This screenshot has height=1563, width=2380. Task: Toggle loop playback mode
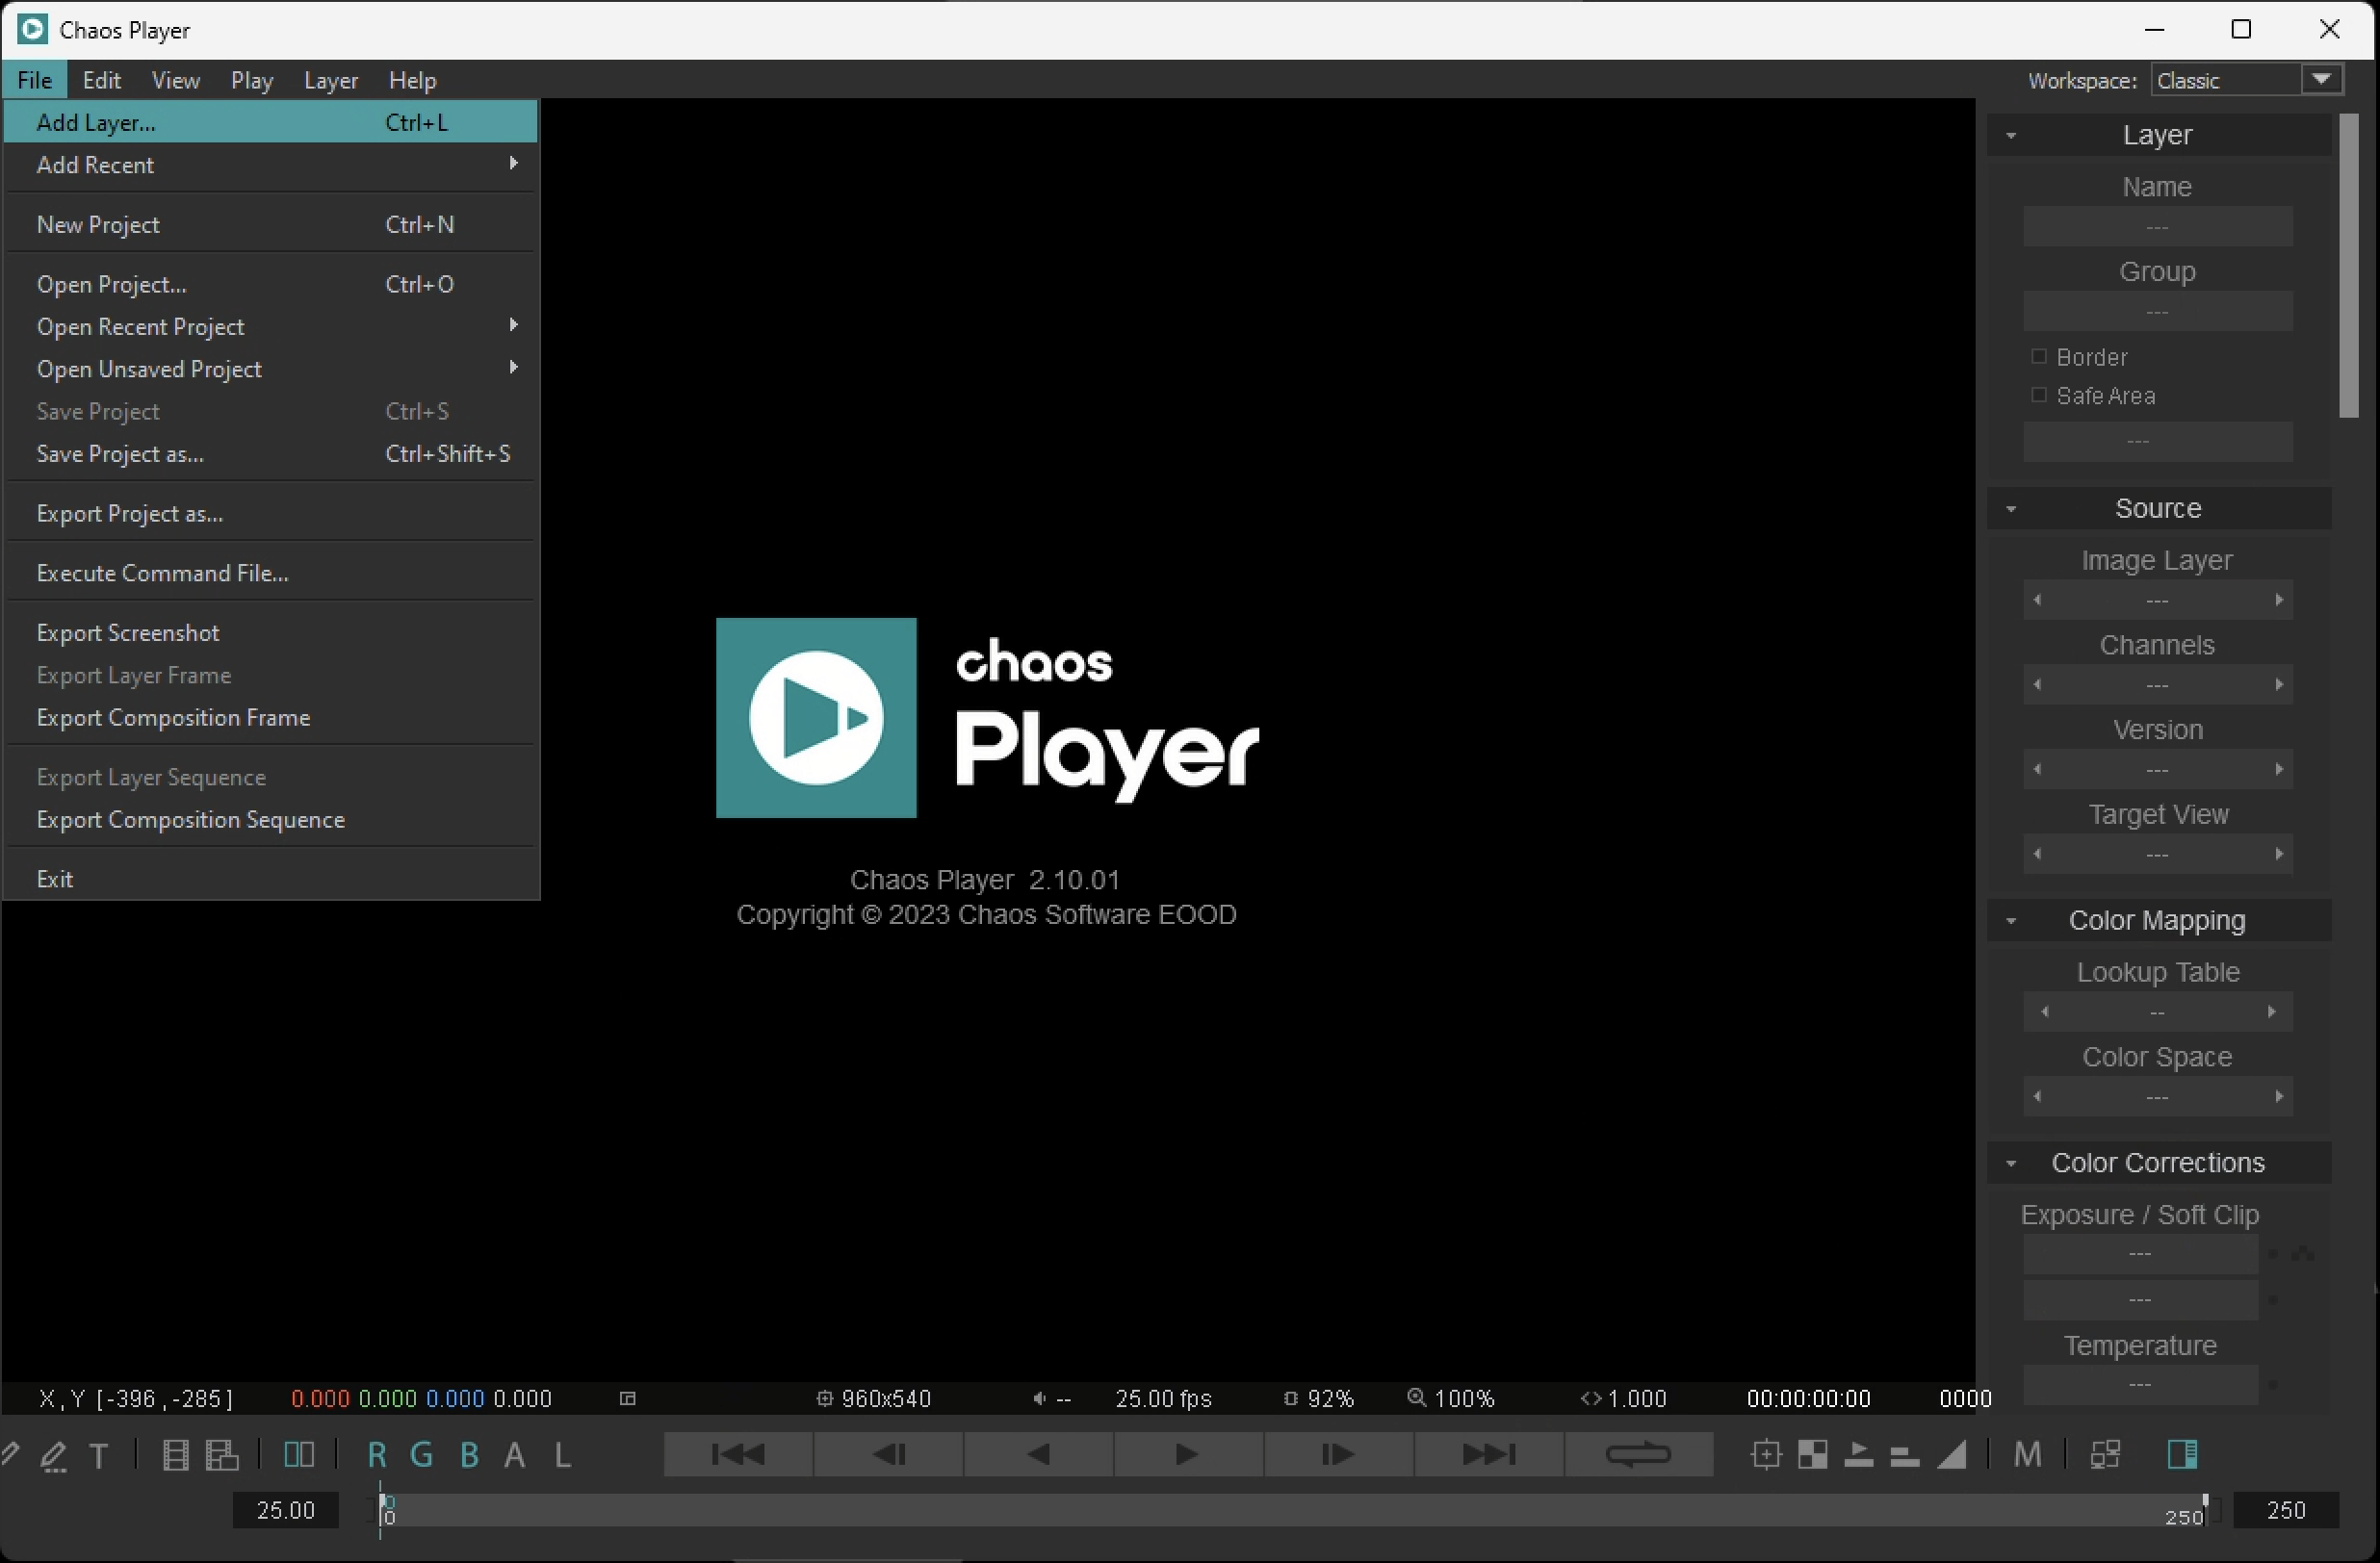[x=1638, y=1454]
